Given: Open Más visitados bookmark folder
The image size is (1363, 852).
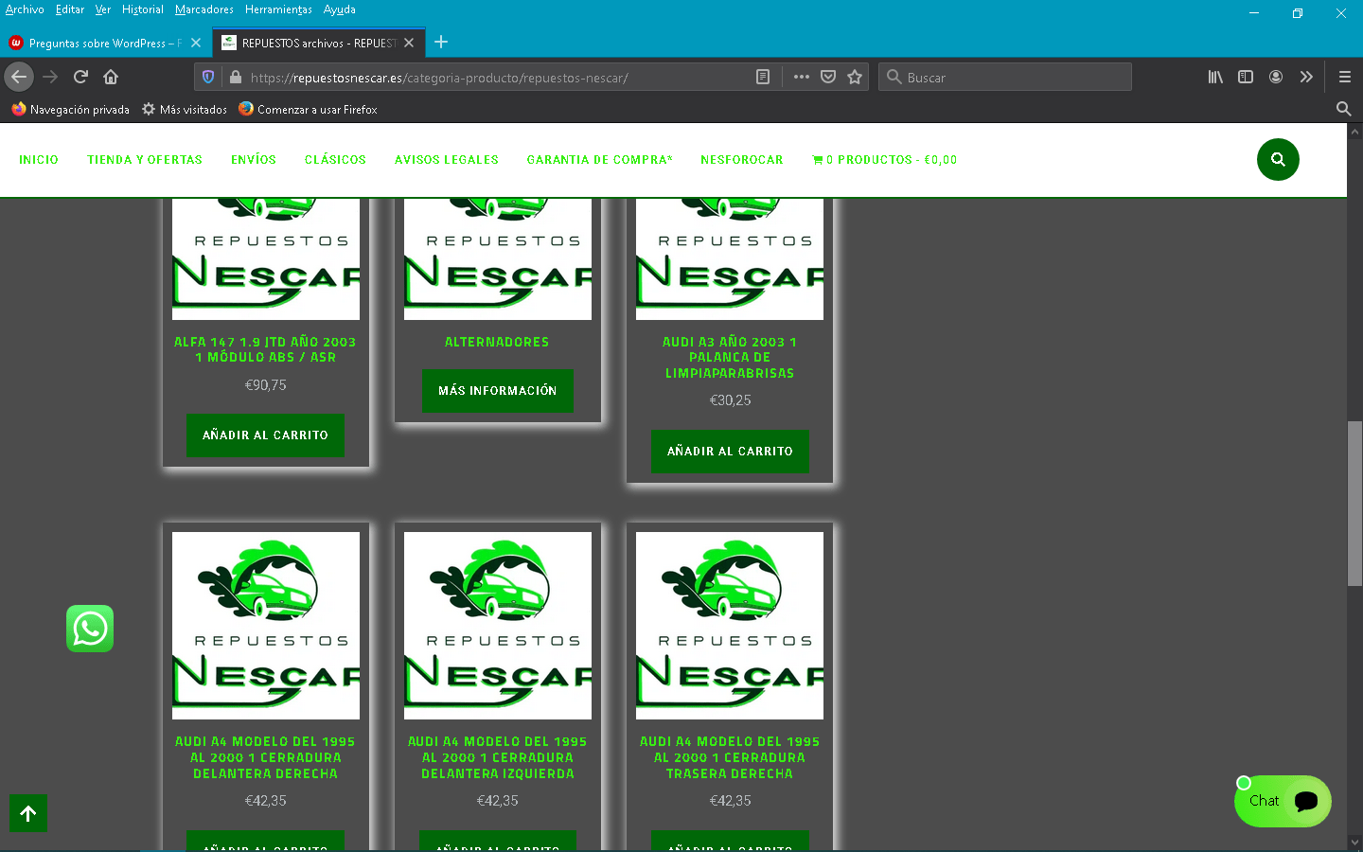Looking at the screenshot, I should point(185,109).
